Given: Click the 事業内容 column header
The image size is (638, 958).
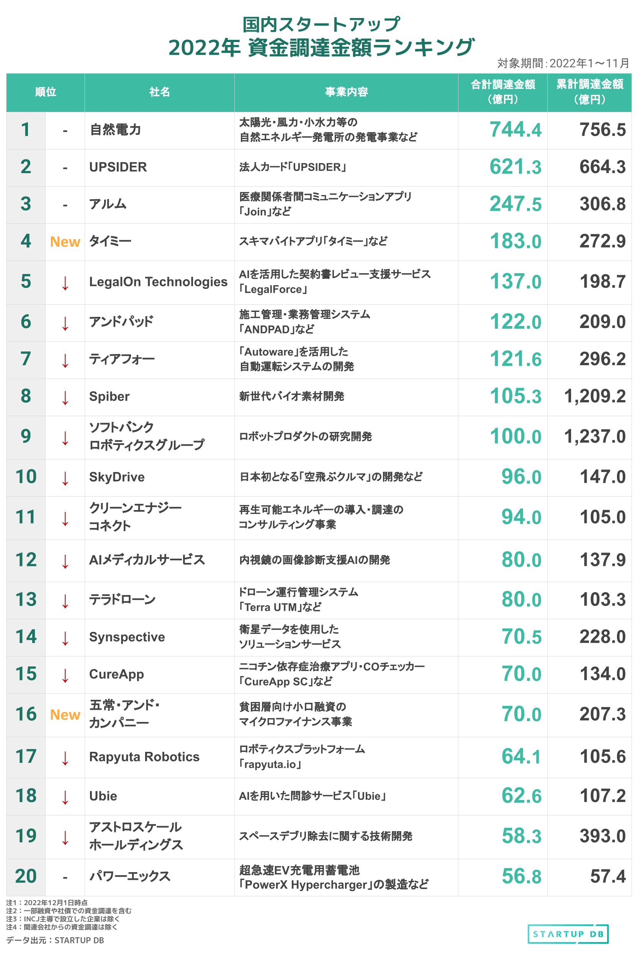Looking at the screenshot, I should pos(346,92).
